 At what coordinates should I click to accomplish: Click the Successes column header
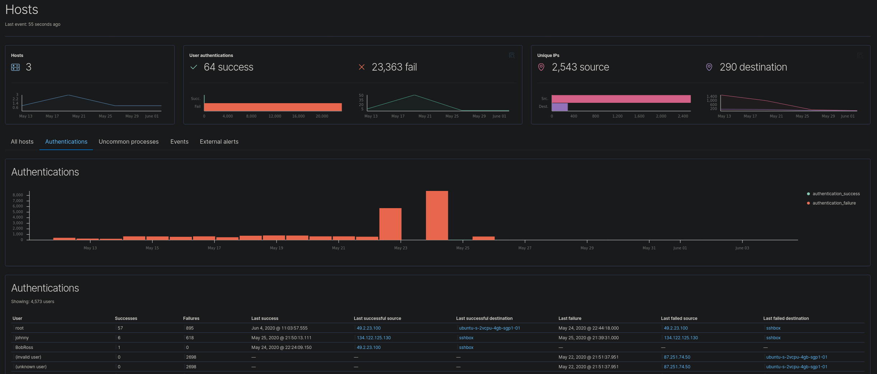coord(126,318)
